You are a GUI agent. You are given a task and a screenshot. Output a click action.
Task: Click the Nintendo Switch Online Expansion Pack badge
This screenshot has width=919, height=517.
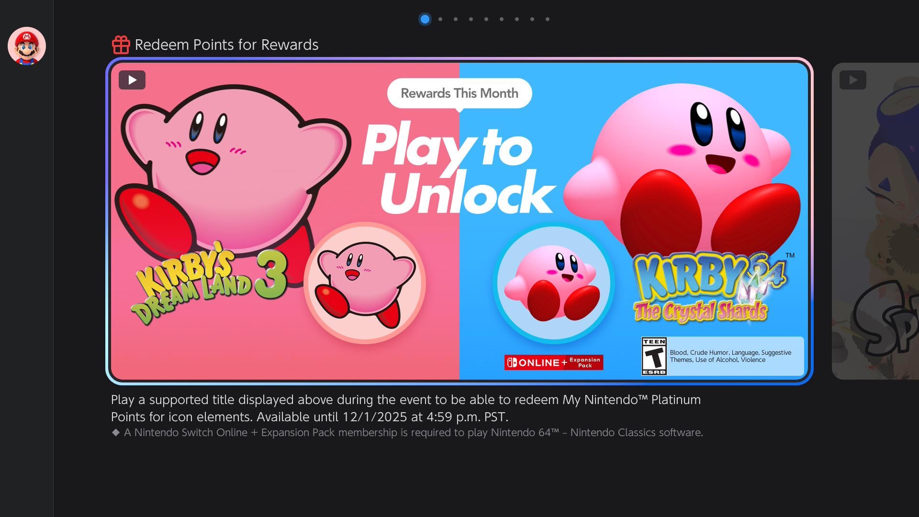pos(553,362)
